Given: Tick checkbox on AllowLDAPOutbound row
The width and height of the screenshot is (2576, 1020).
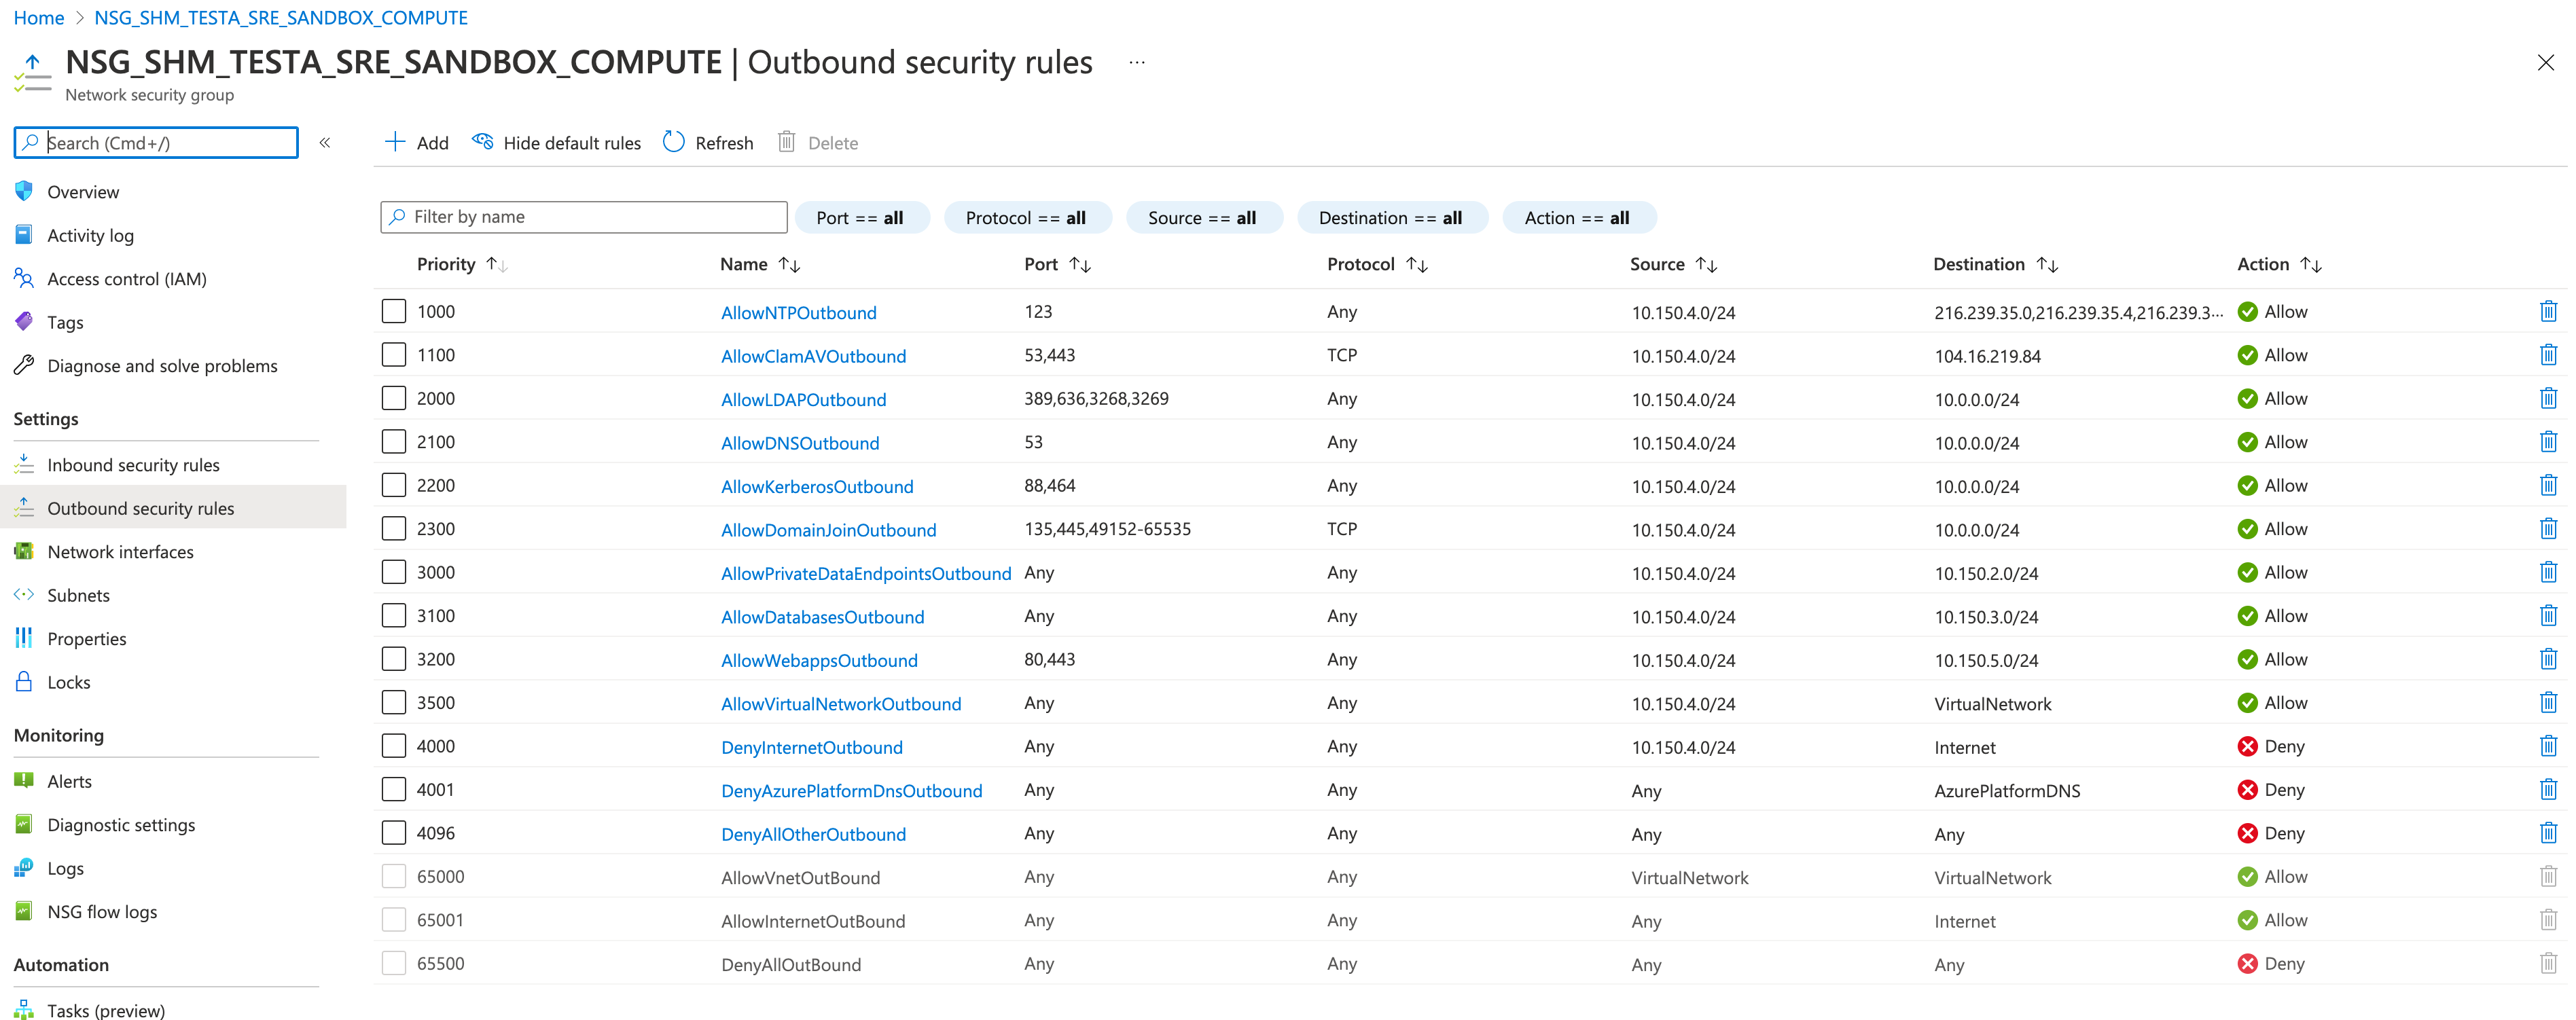Looking at the screenshot, I should tap(394, 398).
